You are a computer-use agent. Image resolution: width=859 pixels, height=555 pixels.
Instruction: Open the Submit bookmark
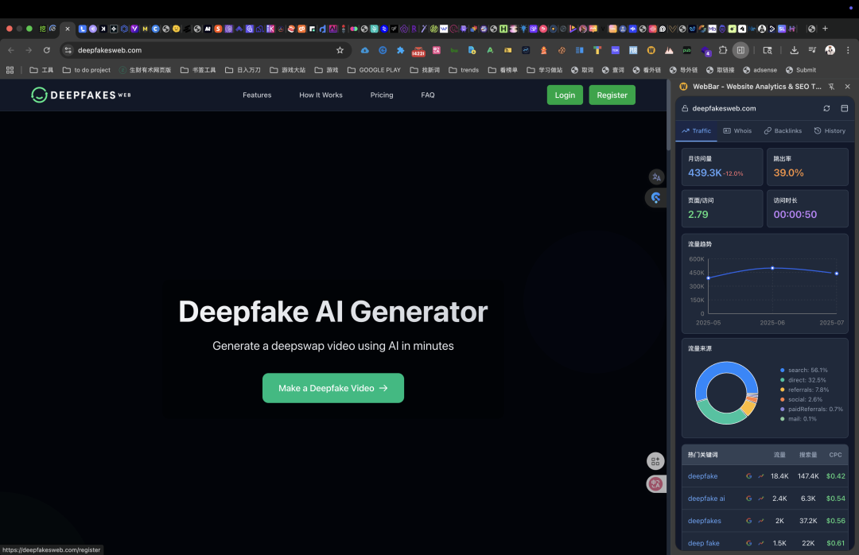coord(800,70)
